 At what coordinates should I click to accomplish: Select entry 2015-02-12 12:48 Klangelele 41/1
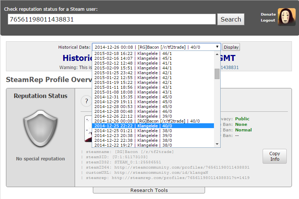[153, 63]
